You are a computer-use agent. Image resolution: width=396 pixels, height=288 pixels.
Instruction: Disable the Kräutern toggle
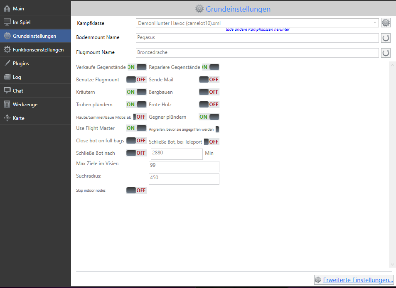(136, 92)
